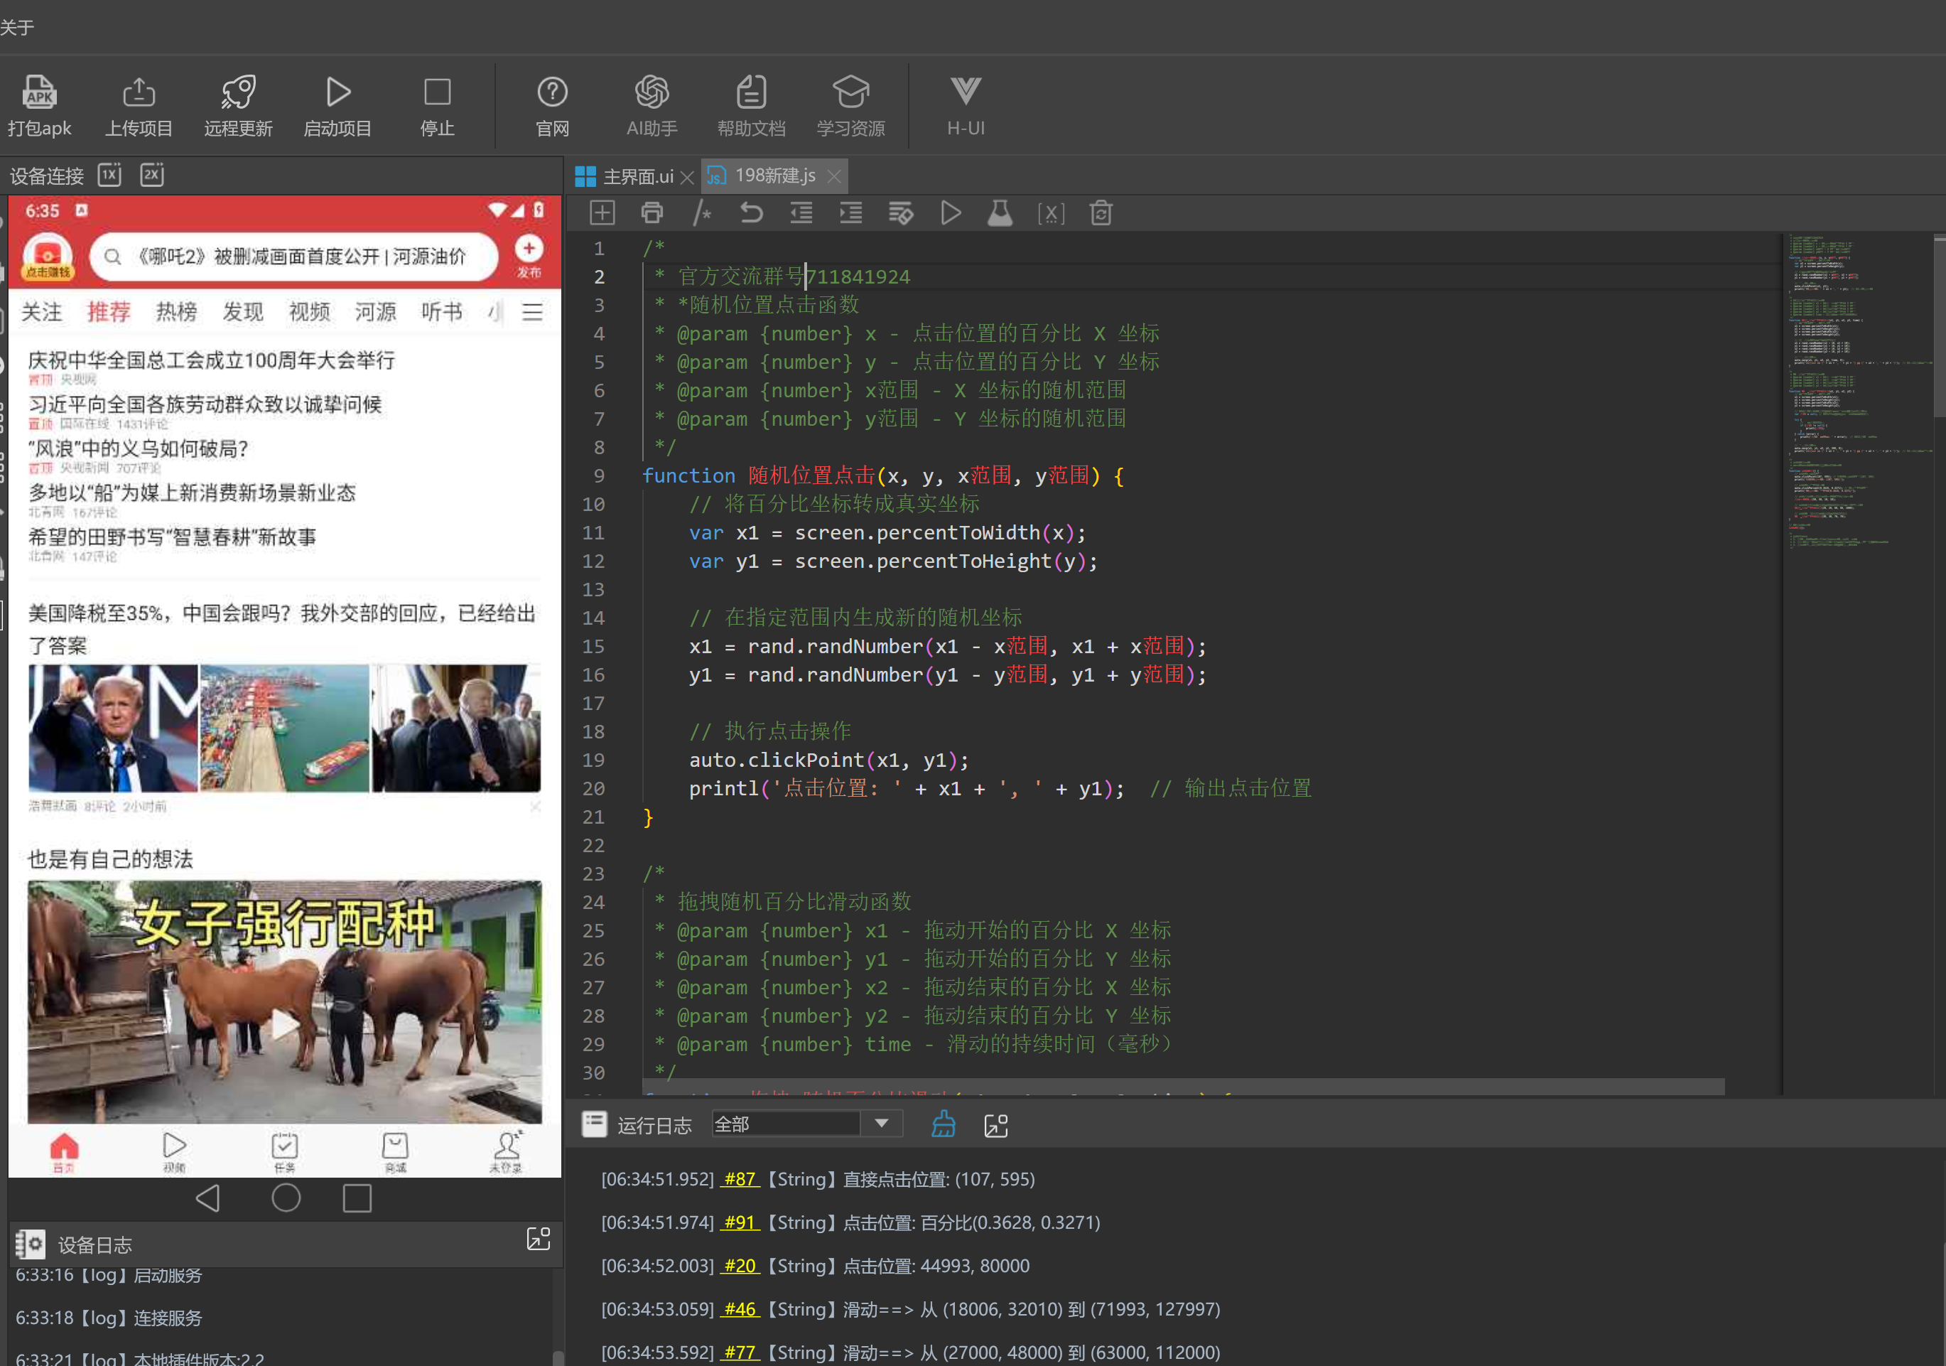Tap the Android home circle button
1946x1366 pixels.
(286, 1198)
